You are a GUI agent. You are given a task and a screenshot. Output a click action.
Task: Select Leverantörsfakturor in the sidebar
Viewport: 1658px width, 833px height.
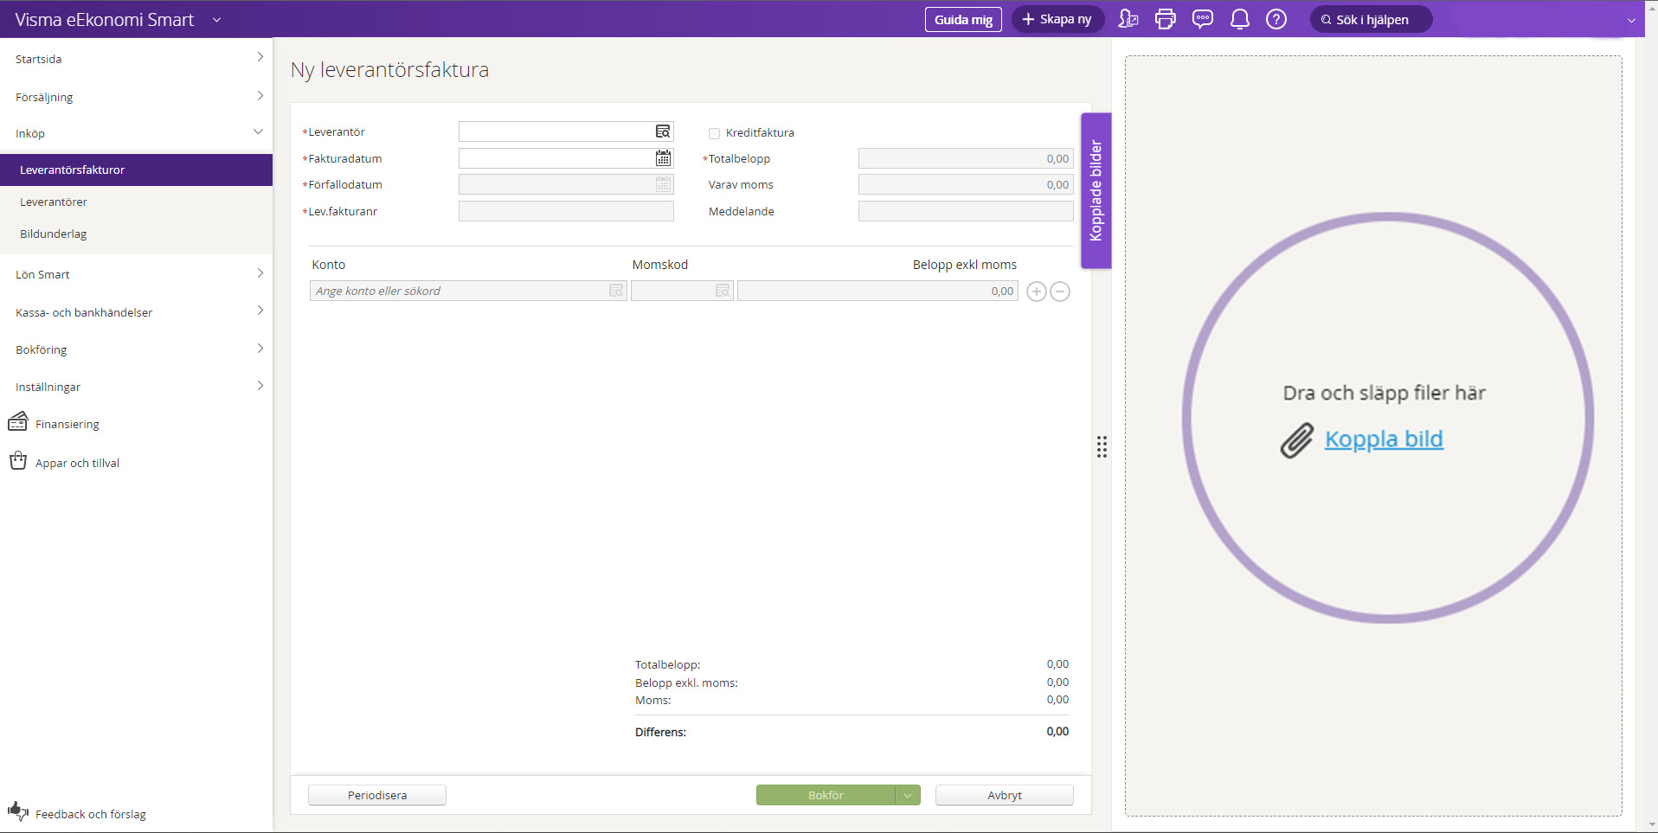[x=137, y=170]
